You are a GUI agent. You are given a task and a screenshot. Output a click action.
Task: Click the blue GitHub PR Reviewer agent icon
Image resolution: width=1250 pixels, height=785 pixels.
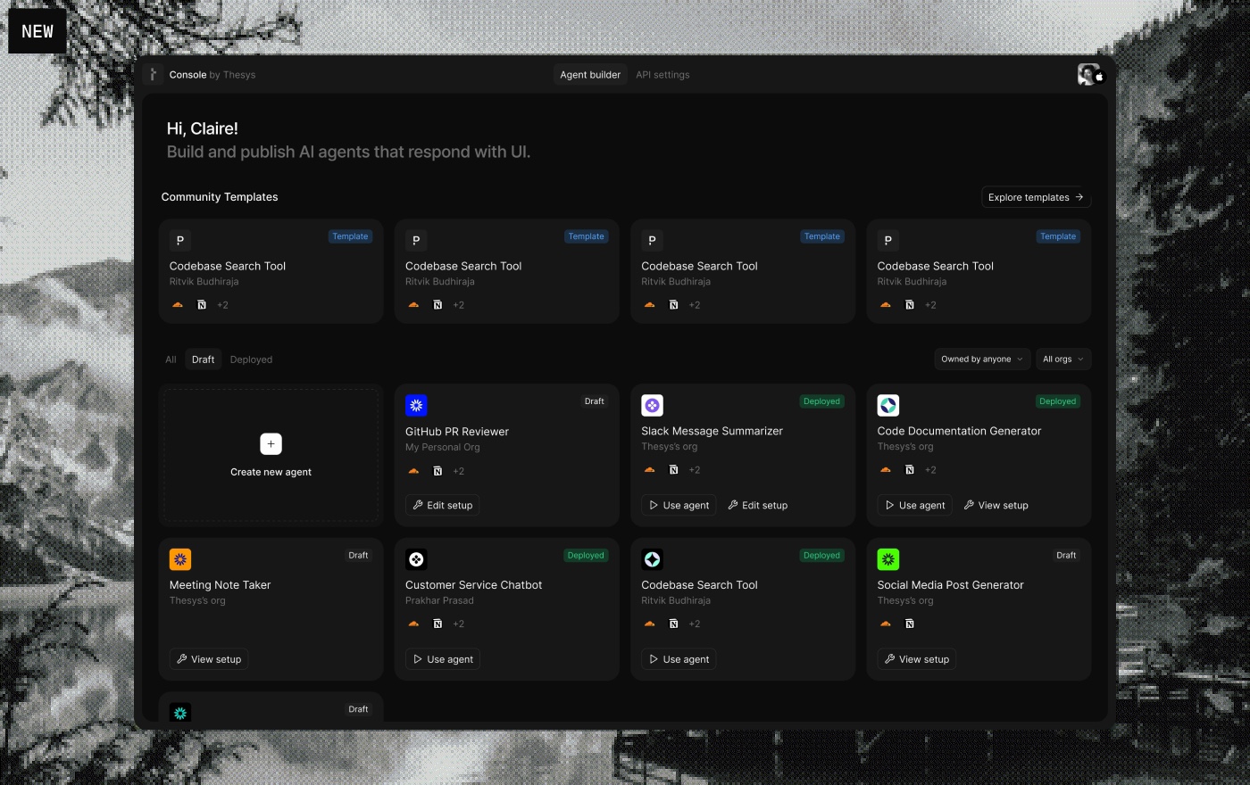point(416,406)
